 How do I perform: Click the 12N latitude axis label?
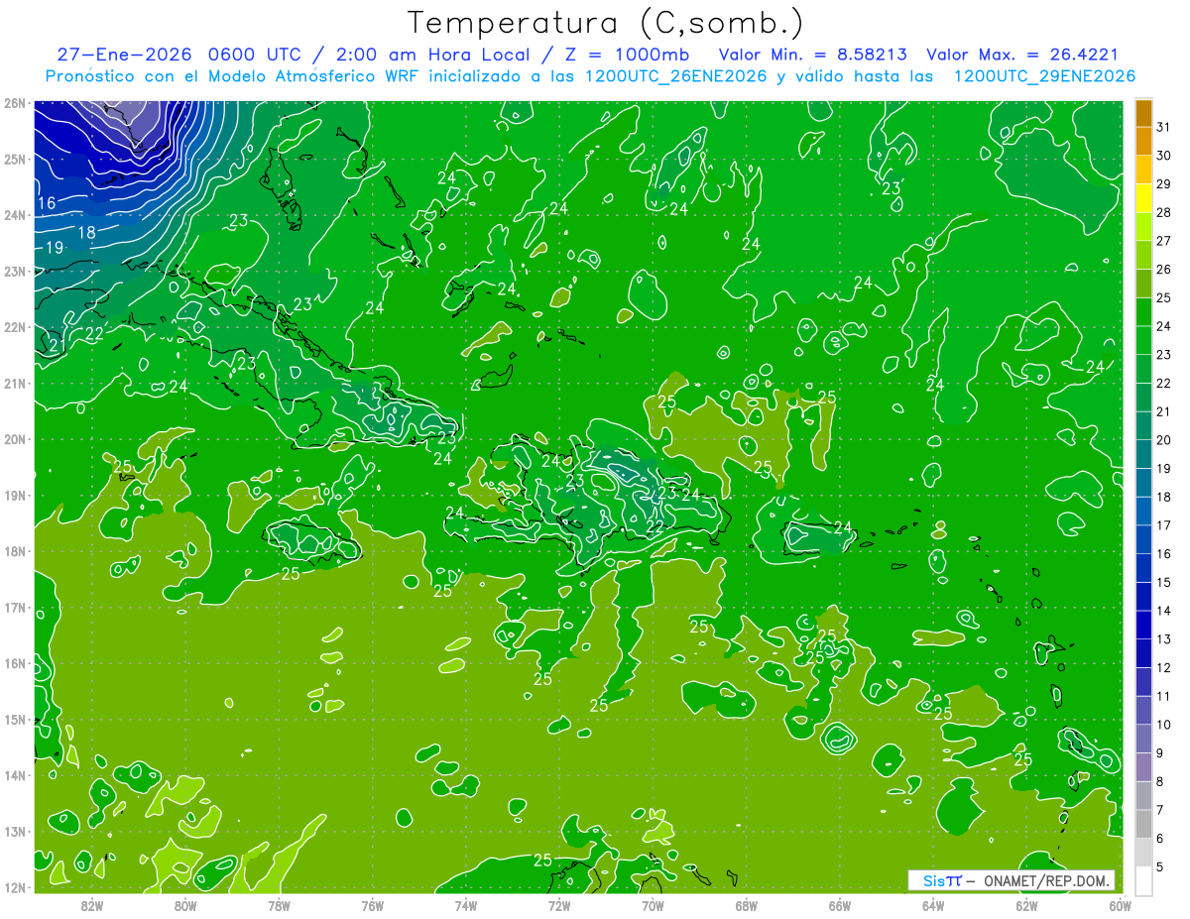tap(14, 886)
